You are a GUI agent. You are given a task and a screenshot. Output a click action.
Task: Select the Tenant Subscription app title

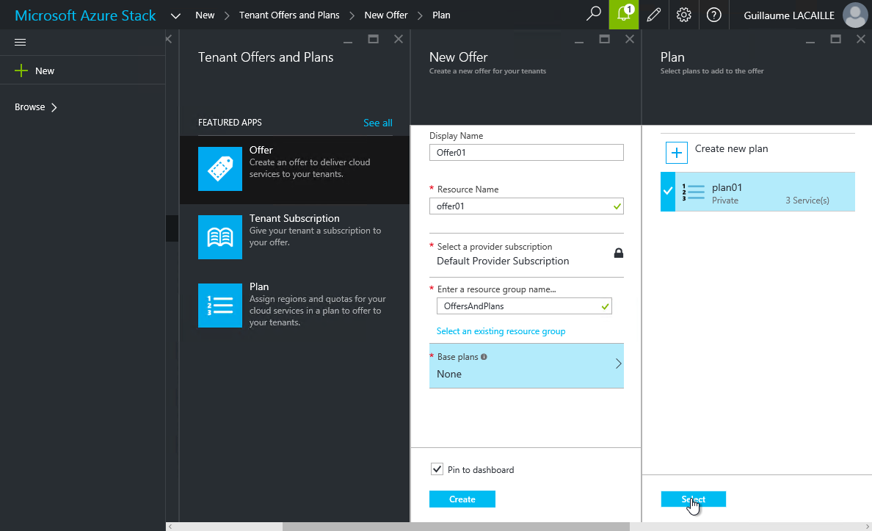click(294, 219)
